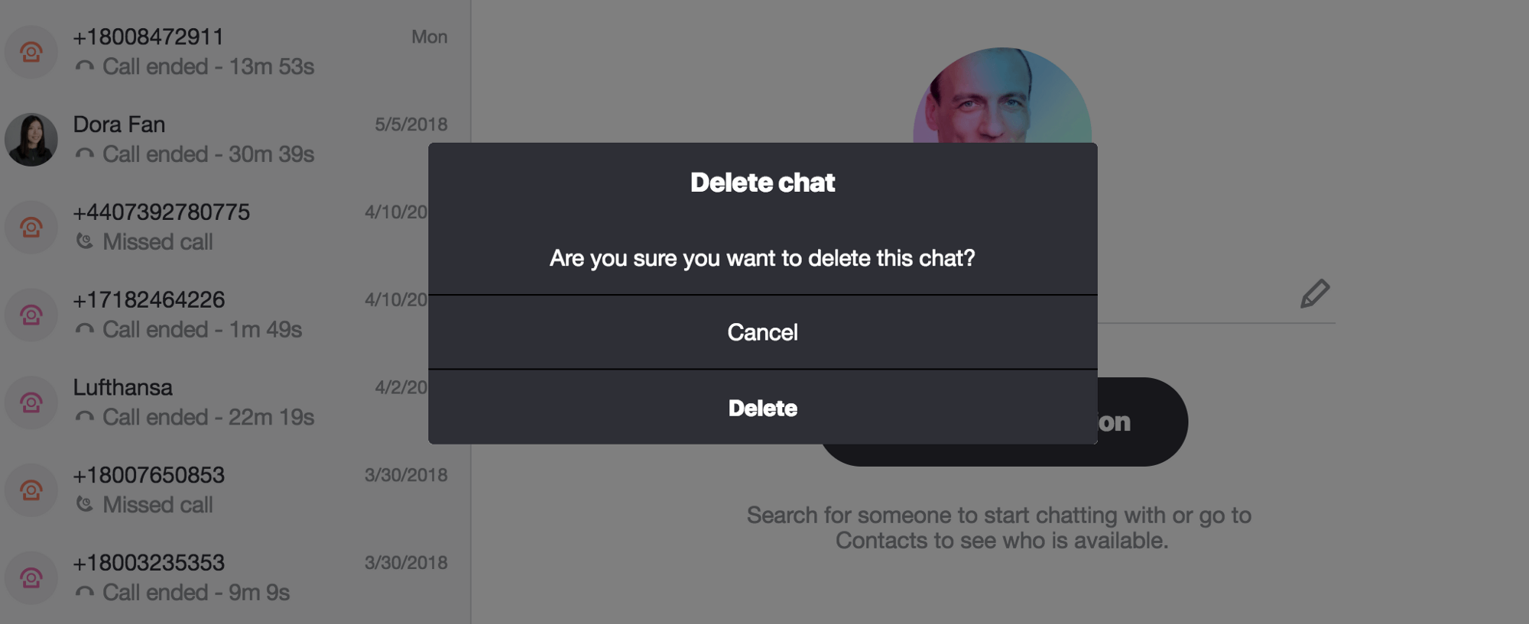1529x624 pixels.
Task: Open the Lufthansa call conversation
Action: tap(214, 403)
